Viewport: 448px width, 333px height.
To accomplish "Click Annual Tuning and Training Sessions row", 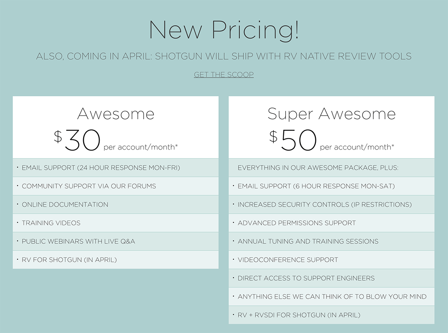I will (x=331, y=241).
